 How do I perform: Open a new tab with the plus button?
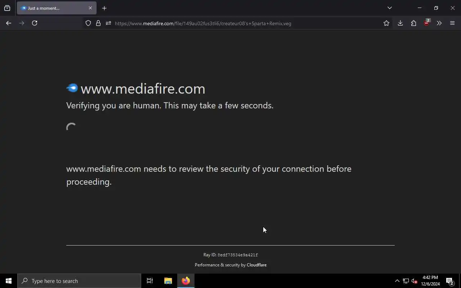pos(104,8)
